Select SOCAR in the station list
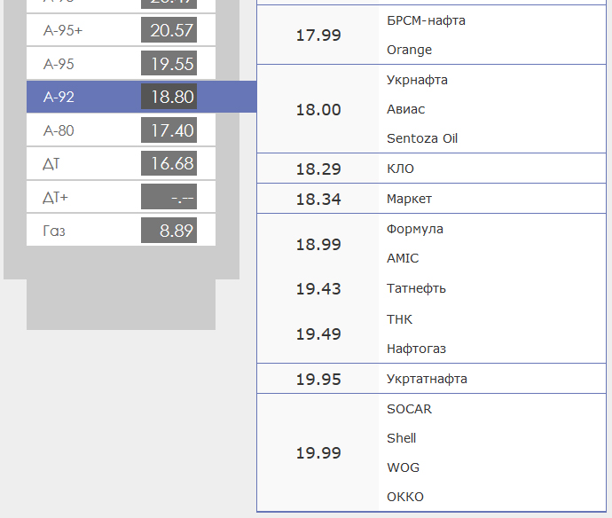The height and width of the screenshot is (518, 612). pos(409,409)
